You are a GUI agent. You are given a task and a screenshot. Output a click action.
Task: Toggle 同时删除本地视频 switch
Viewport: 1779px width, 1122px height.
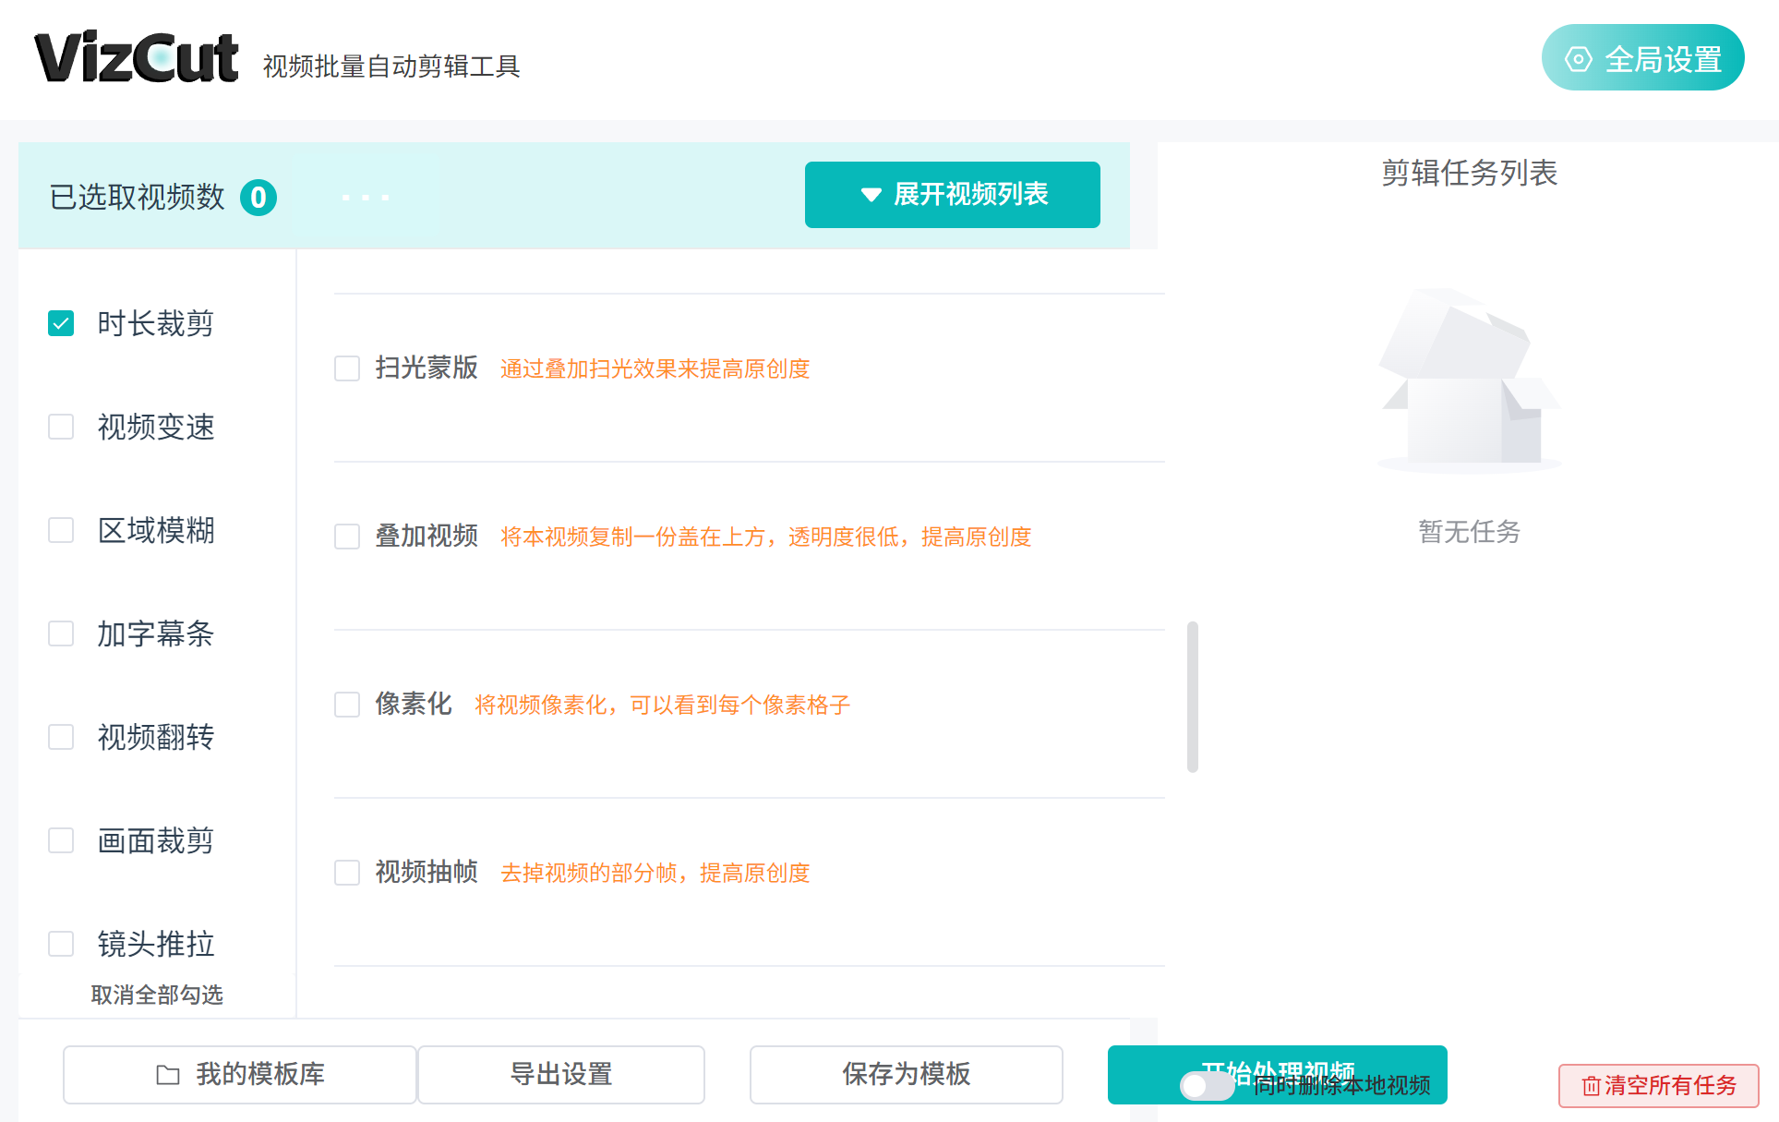point(1206,1086)
